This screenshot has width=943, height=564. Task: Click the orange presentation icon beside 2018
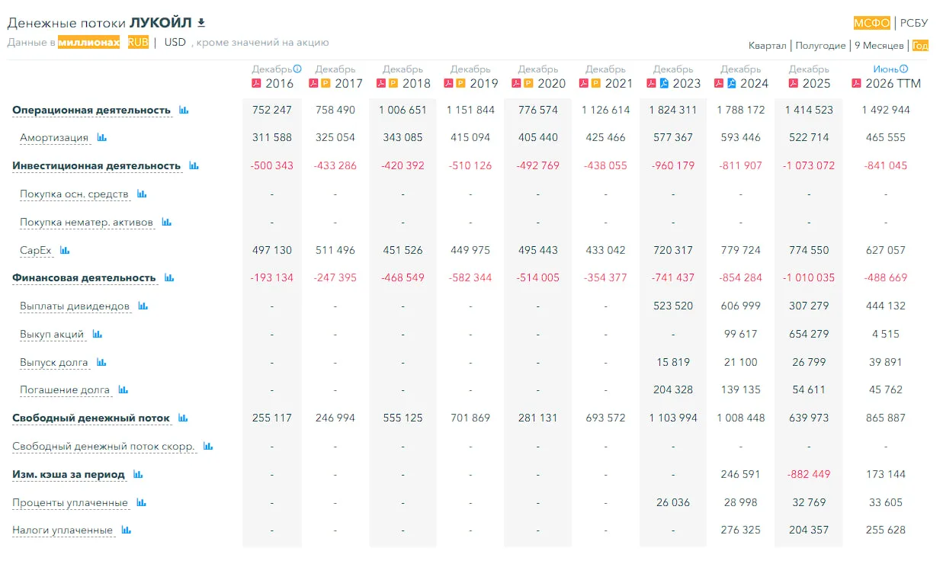393,83
